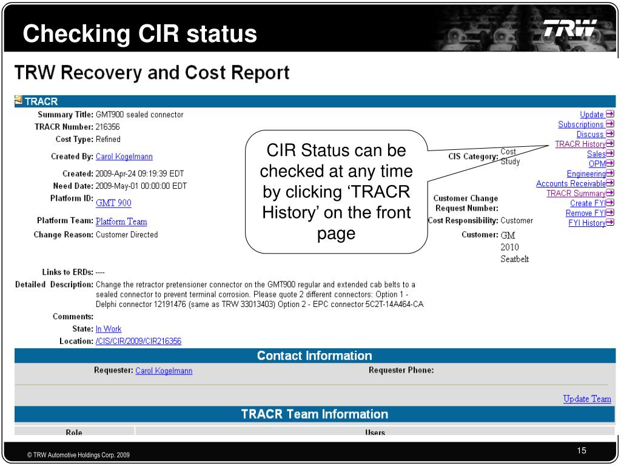Click the In Work state link

(x=109, y=329)
